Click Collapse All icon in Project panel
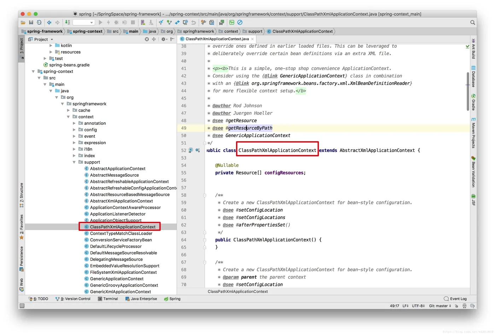 tap(154, 39)
